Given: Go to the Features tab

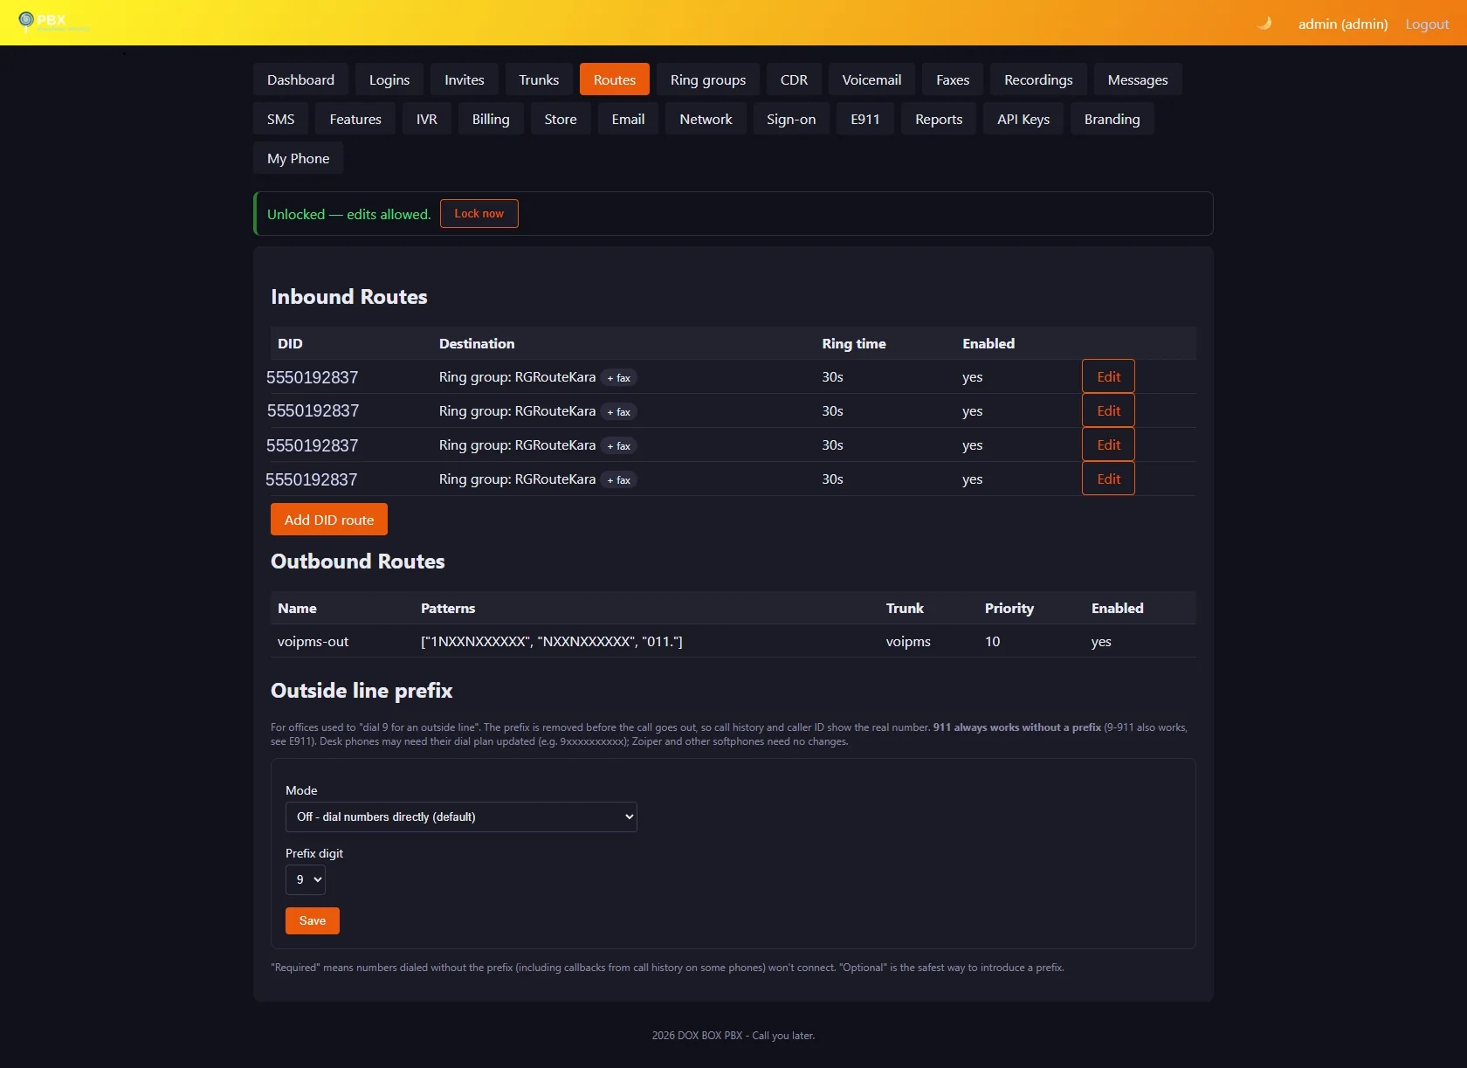Looking at the screenshot, I should [x=355, y=119].
